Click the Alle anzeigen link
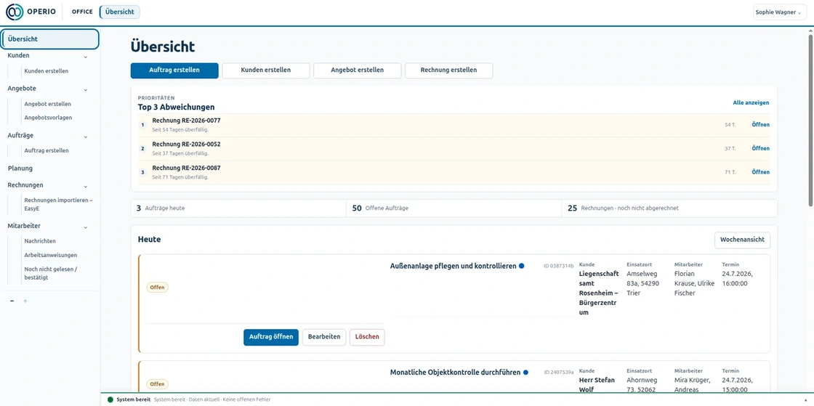This screenshot has width=814, height=406. pyautogui.click(x=751, y=102)
